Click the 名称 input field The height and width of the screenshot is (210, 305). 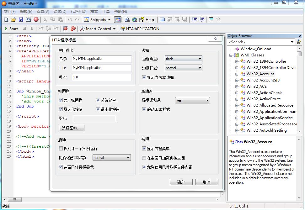point(102,59)
